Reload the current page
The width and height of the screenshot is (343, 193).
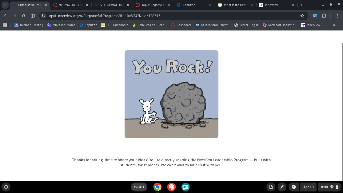click(x=24, y=16)
